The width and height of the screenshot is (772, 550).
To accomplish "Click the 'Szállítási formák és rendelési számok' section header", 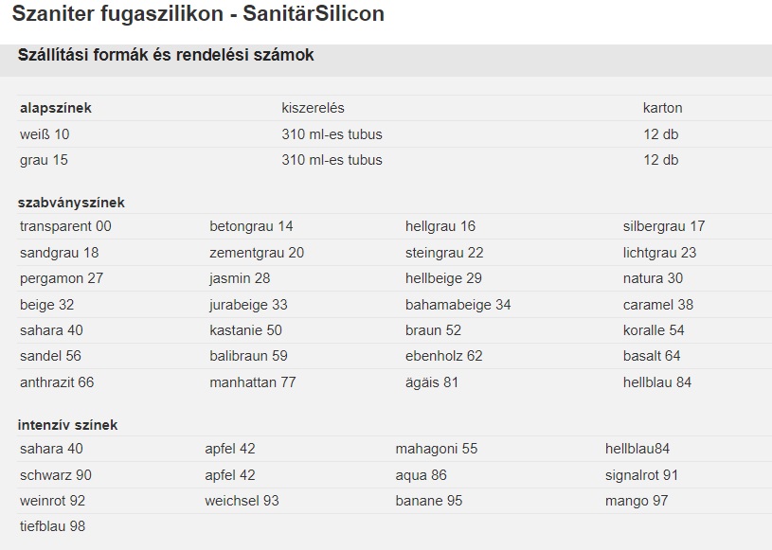I will [166, 56].
